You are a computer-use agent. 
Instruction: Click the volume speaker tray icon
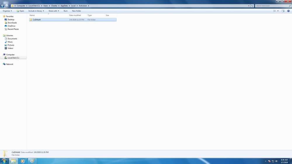pyautogui.click(x=277, y=161)
